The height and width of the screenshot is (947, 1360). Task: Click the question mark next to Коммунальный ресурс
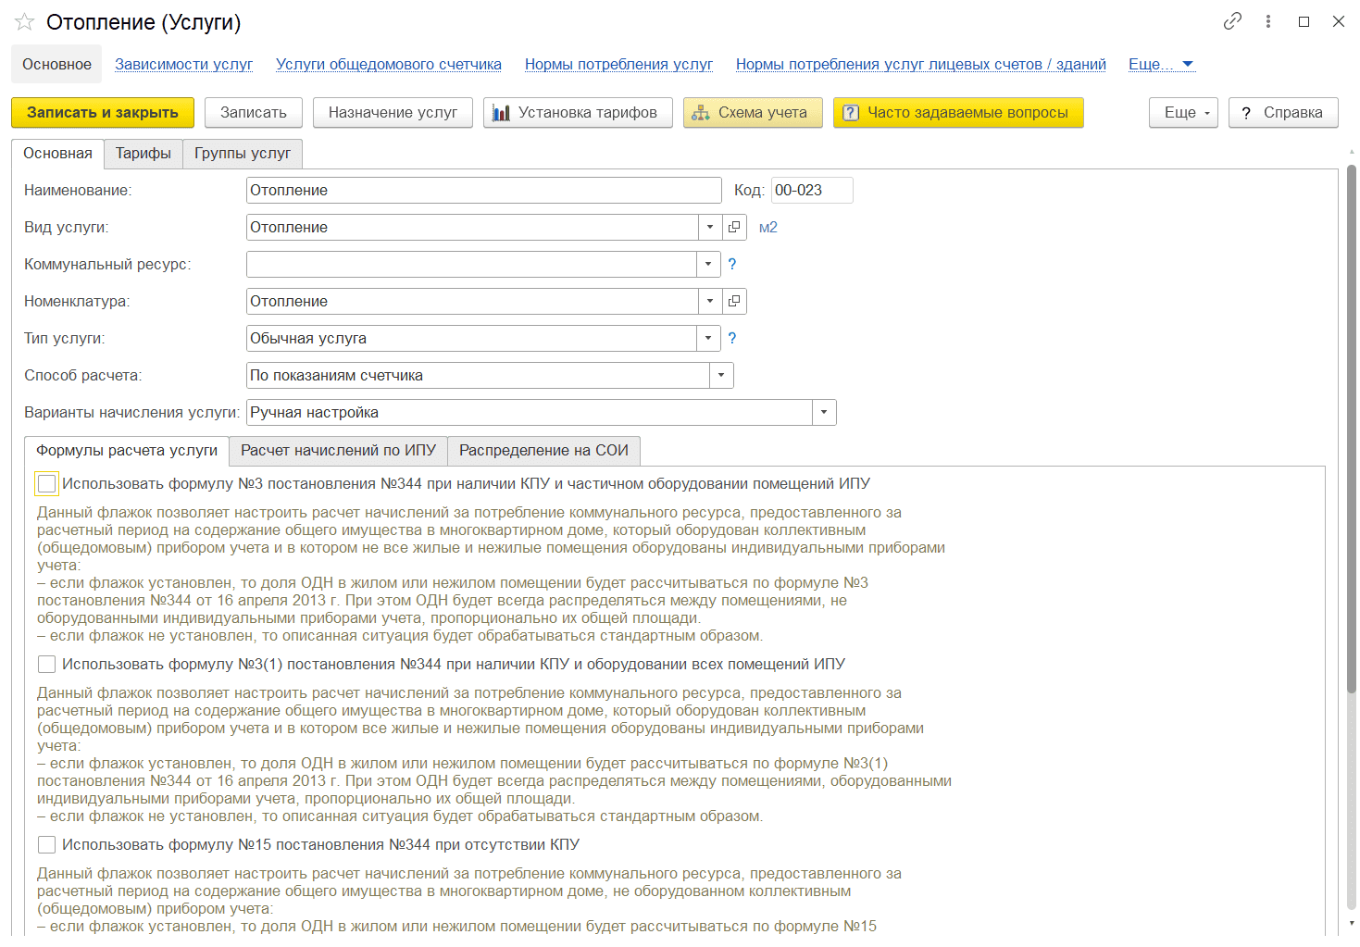732,264
